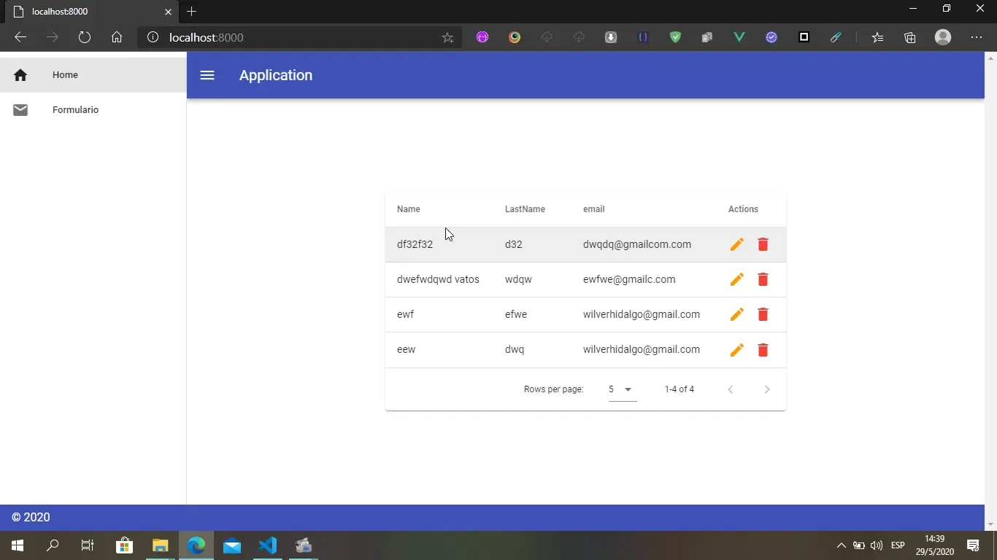Screen dimensions: 997x560
Task: Click the Formulario mail icon in sidebar
Action: [20, 109]
